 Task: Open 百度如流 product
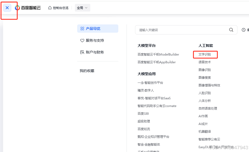(x=144, y=129)
